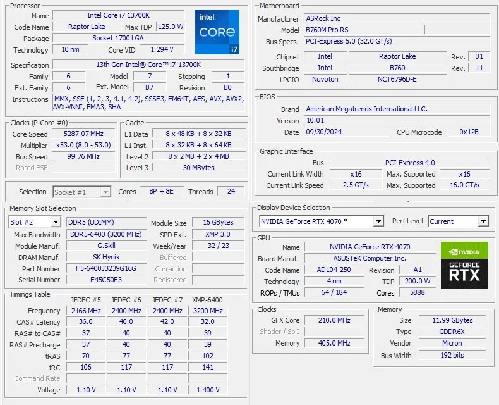The width and height of the screenshot is (499, 405).
Task: Click the DRAM Manuf. SK Hynix value
Action: pos(106,258)
